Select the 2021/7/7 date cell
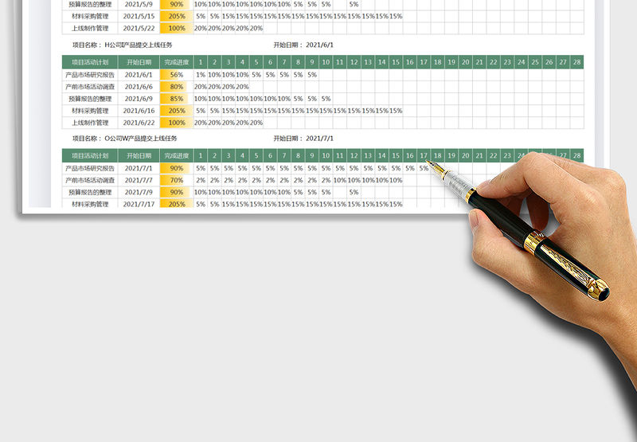The image size is (637, 442). 139,180
